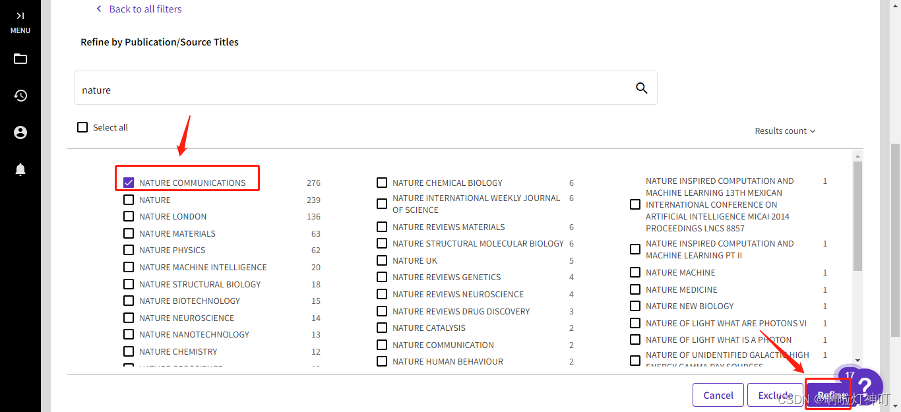Click the NATURE COMMUNICATIONS title text
Screen dimensions: 901x412
(x=192, y=183)
